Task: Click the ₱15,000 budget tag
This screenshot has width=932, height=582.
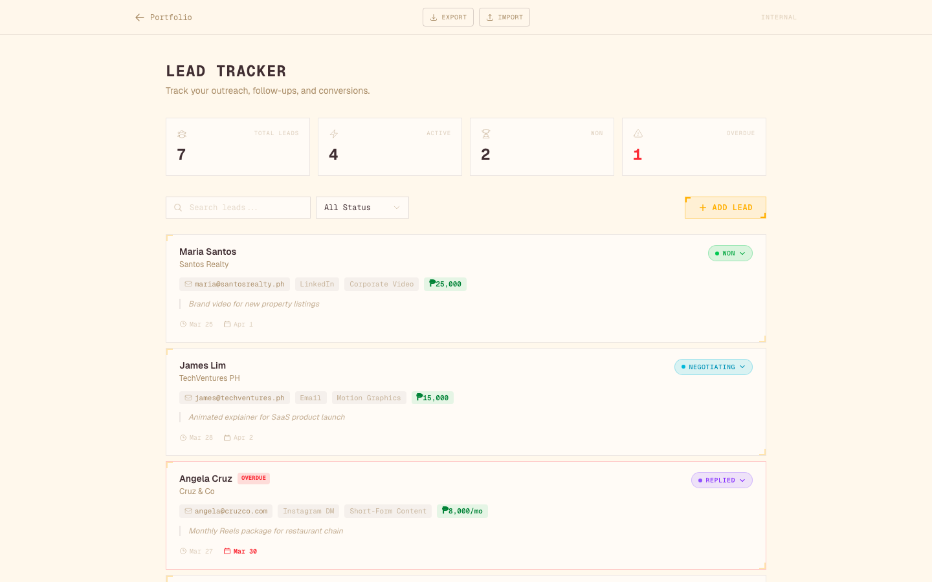Action: click(432, 398)
